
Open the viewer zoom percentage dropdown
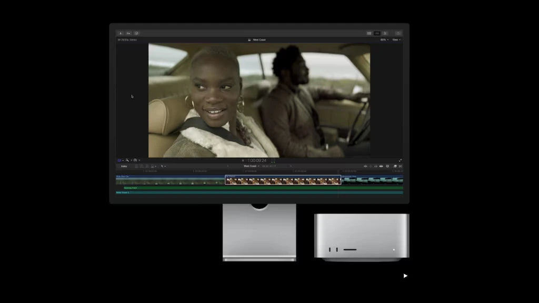(384, 39)
